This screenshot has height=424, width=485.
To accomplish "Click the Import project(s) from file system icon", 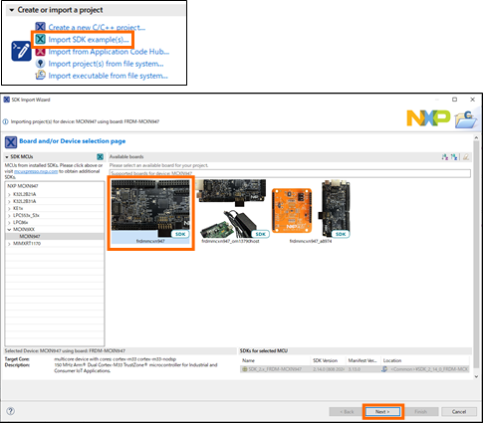I will 40,64.
